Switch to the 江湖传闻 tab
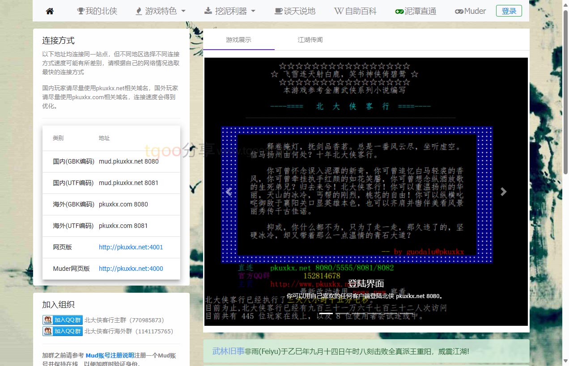Screen dimensions: 569x366 pyautogui.click(x=310, y=40)
